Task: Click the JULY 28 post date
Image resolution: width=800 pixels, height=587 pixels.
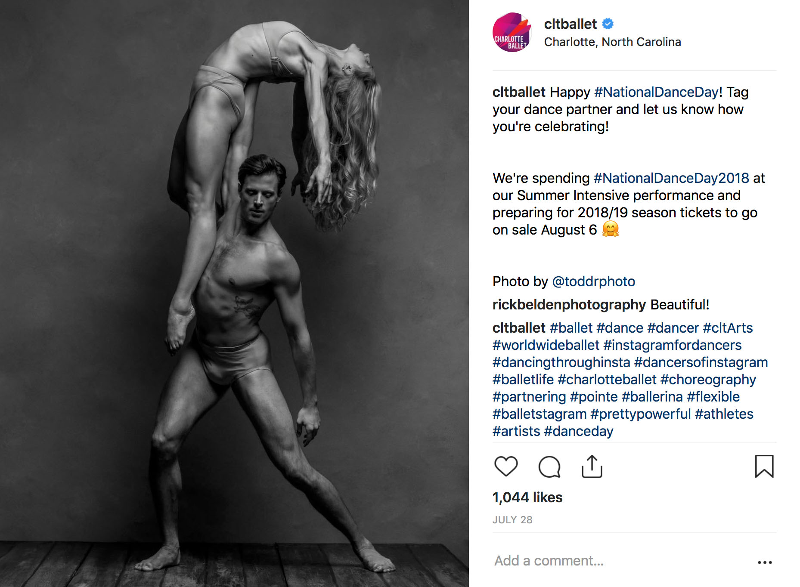Action: tap(512, 520)
